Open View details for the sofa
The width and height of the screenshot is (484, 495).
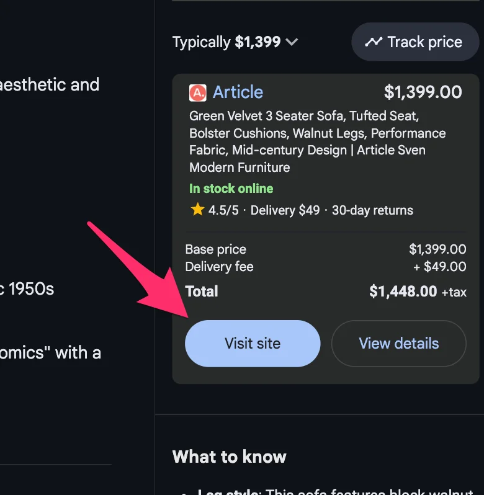coord(398,343)
